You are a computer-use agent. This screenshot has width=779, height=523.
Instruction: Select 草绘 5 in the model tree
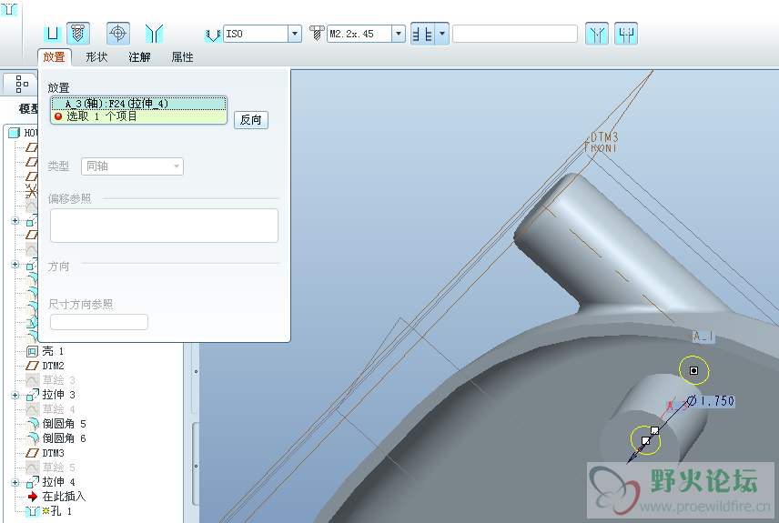[58, 468]
